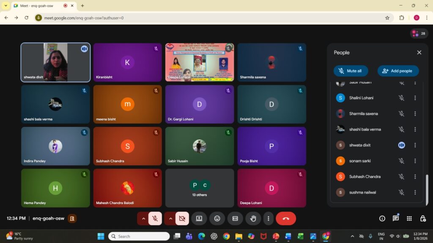Start presenting your screen
Screen dimensions: 433x243
(x=199, y=219)
